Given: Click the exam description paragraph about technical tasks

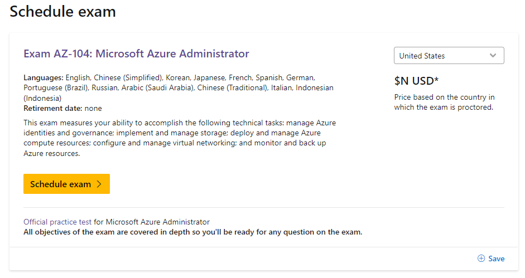Looking at the screenshot, I should tap(180, 138).
